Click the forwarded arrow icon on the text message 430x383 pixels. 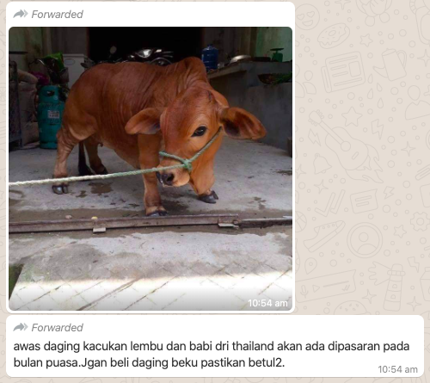[21, 327]
